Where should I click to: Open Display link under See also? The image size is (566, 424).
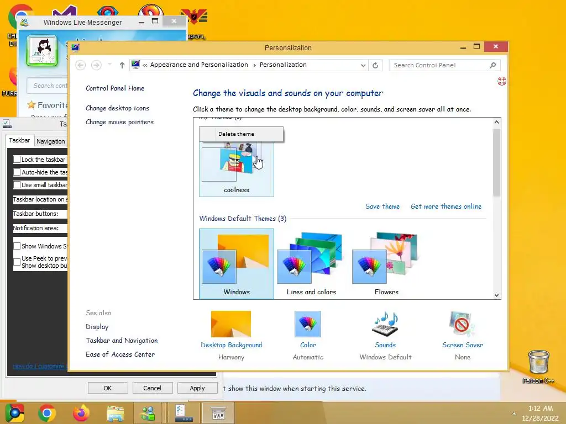click(97, 327)
